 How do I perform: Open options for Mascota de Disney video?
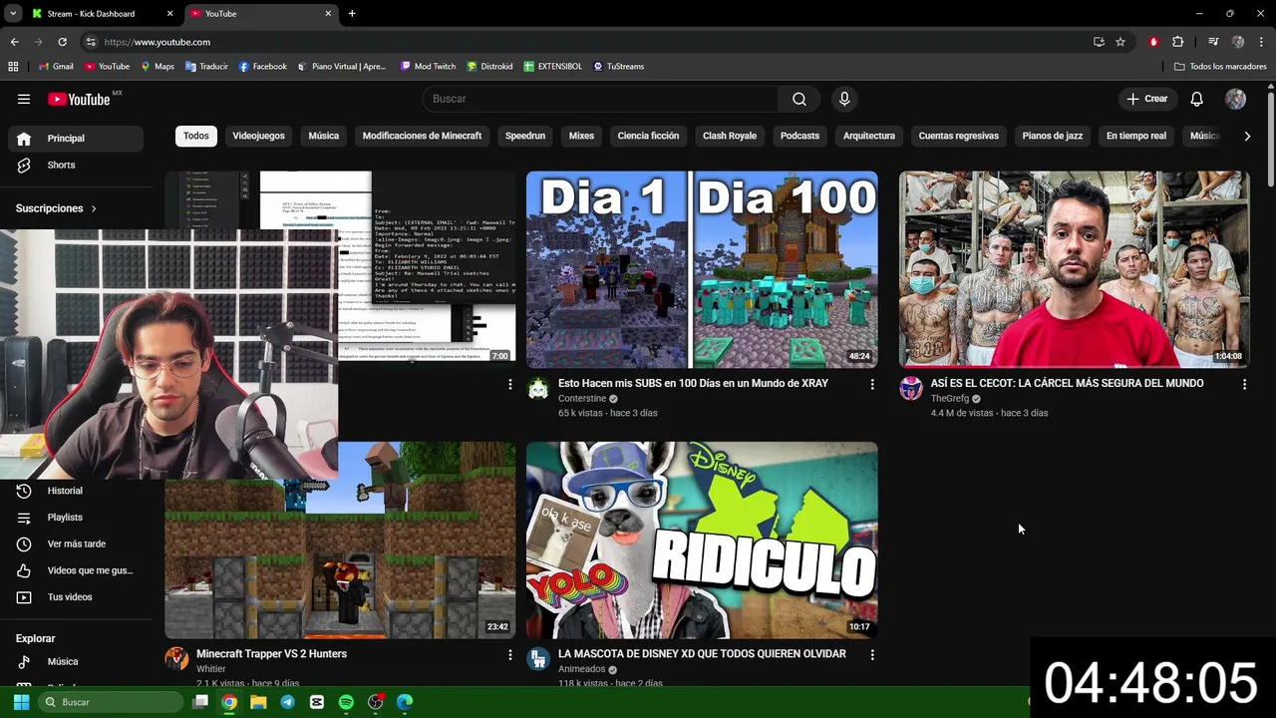tap(872, 655)
